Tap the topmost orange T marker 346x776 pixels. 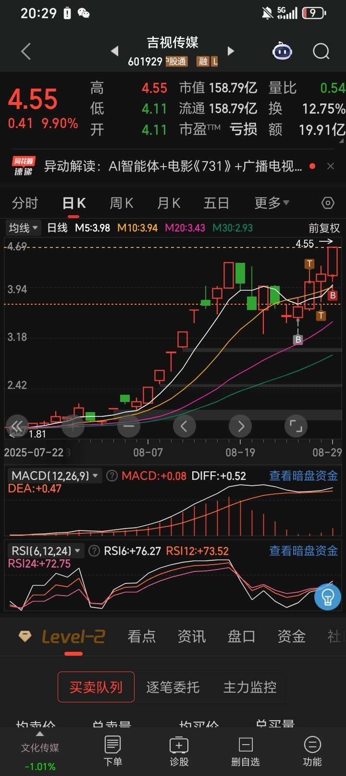[309, 264]
